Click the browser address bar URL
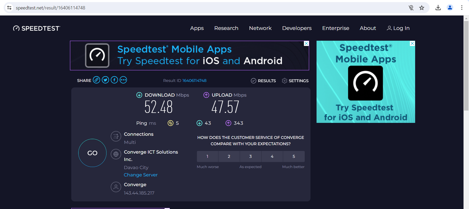 pyautogui.click(x=50, y=8)
